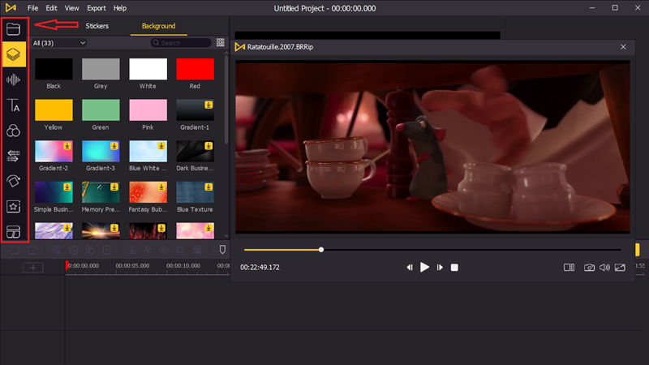Select the Black background swatch
Image resolution: width=649 pixels, height=365 pixels.
tap(54, 69)
